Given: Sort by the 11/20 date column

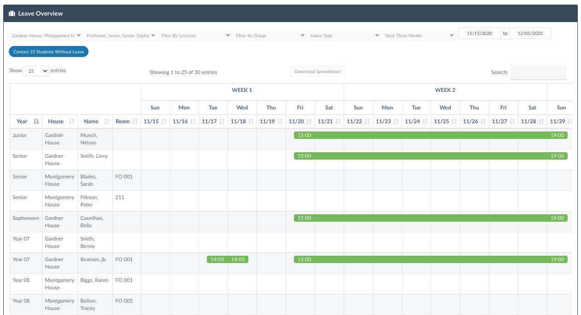Looking at the screenshot, I should tap(300, 121).
